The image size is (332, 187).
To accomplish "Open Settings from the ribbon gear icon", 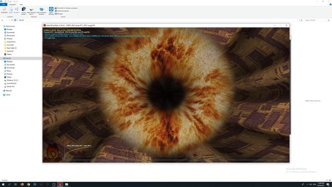I will (x=51, y=10).
